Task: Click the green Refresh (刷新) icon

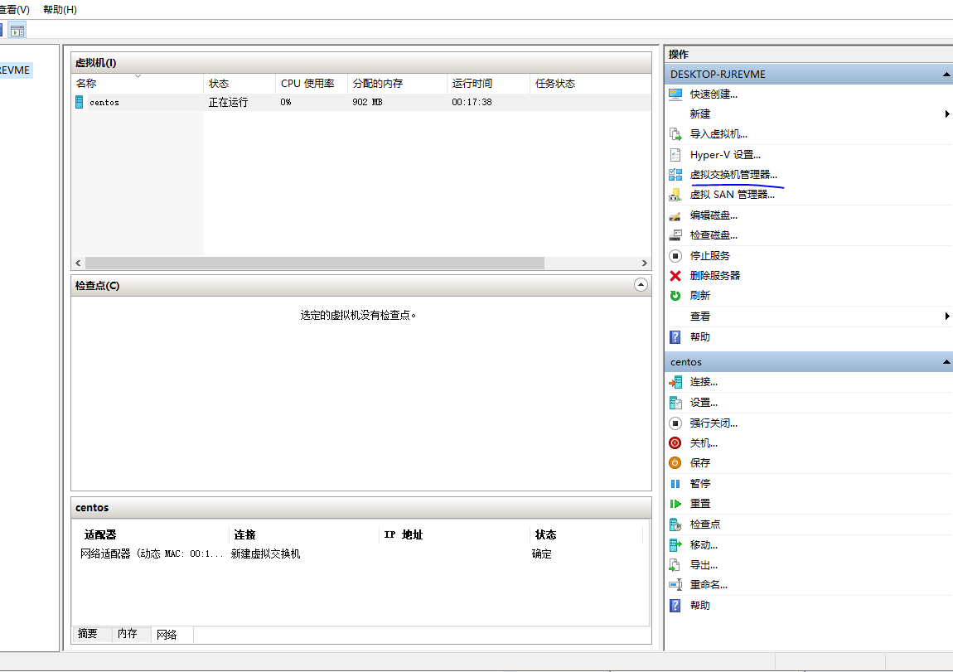Action: 675,295
